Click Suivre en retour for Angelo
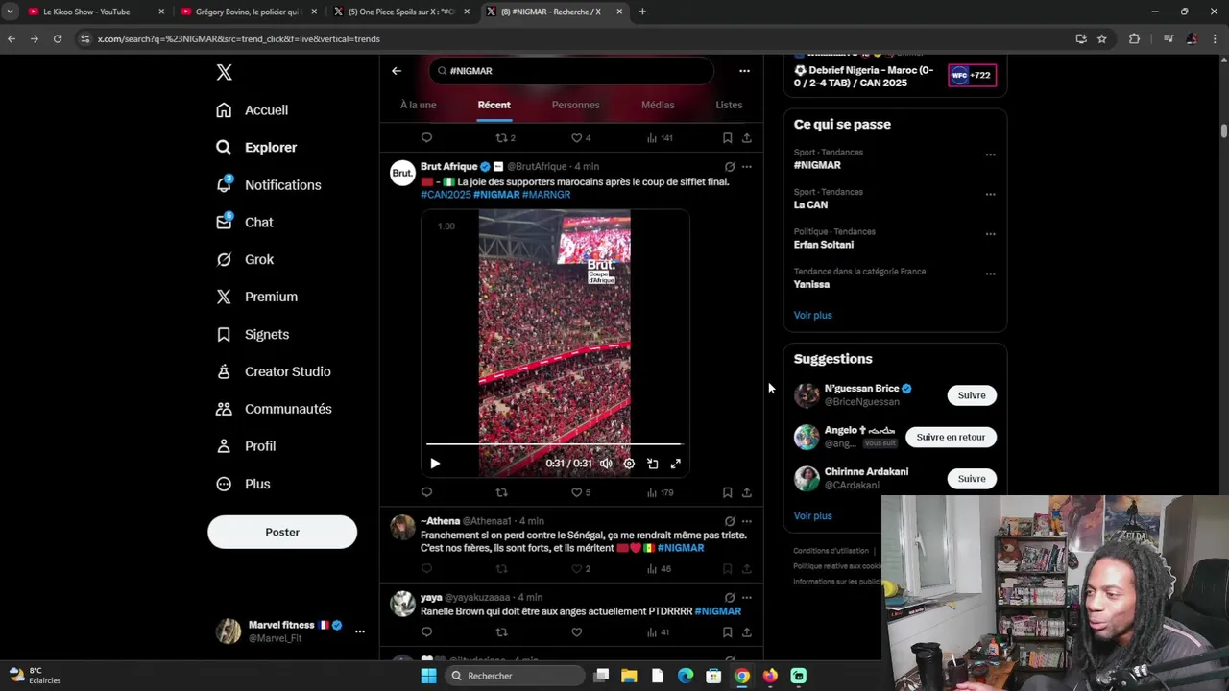Image resolution: width=1229 pixels, height=691 pixels. coord(951,437)
